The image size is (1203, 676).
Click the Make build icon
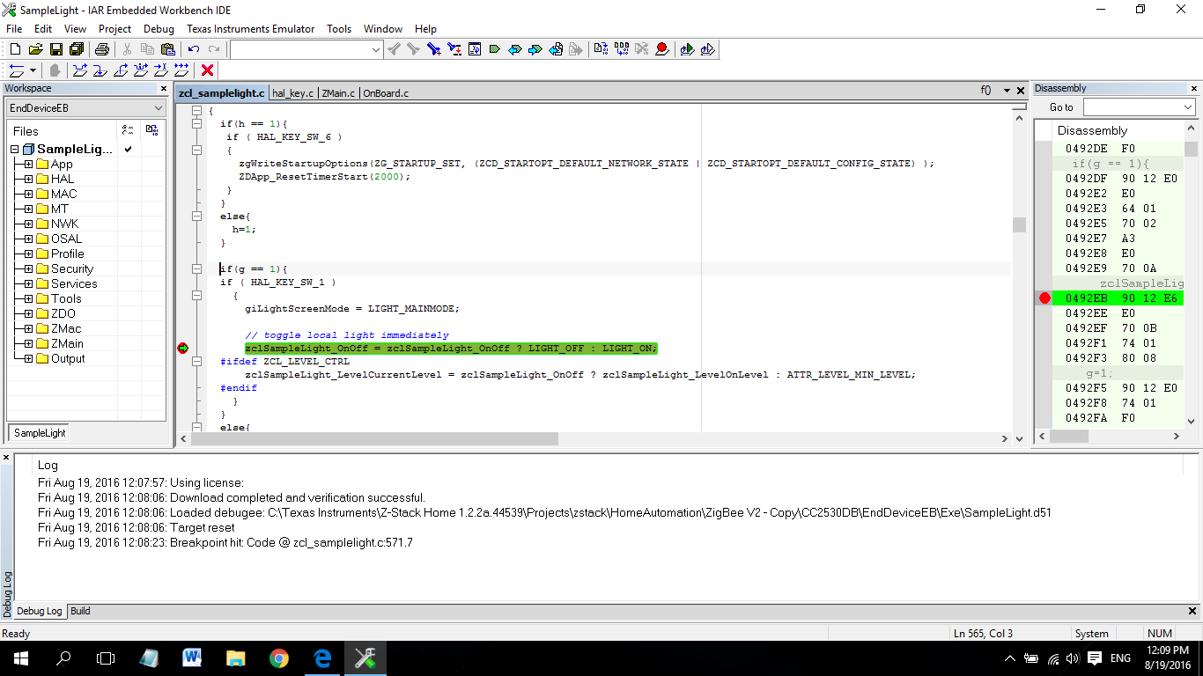tap(621, 49)
